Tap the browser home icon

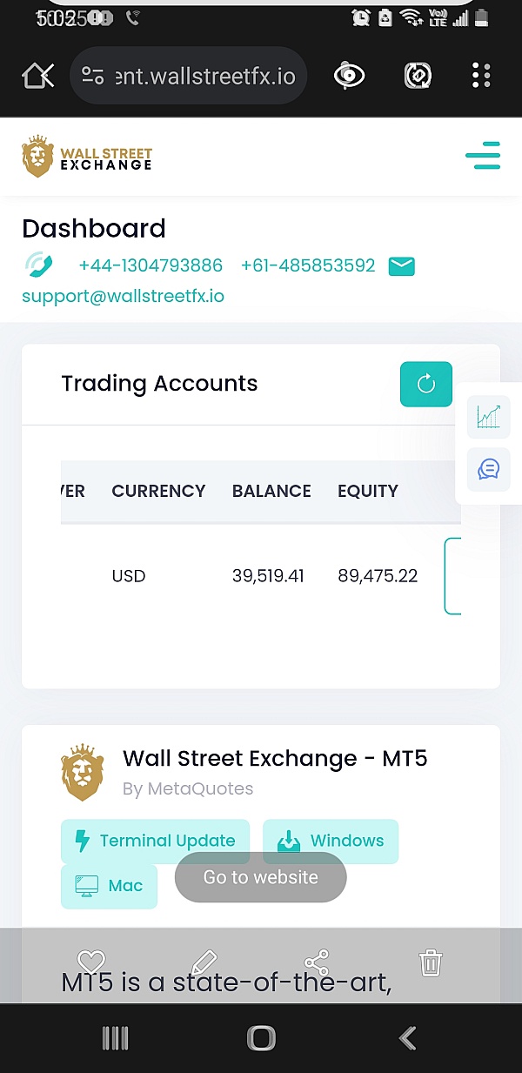coord(37,77)
